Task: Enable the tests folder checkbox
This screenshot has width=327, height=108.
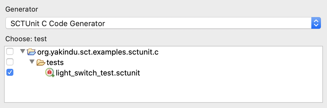Action: pyautogui.click(x=10, y=62)
